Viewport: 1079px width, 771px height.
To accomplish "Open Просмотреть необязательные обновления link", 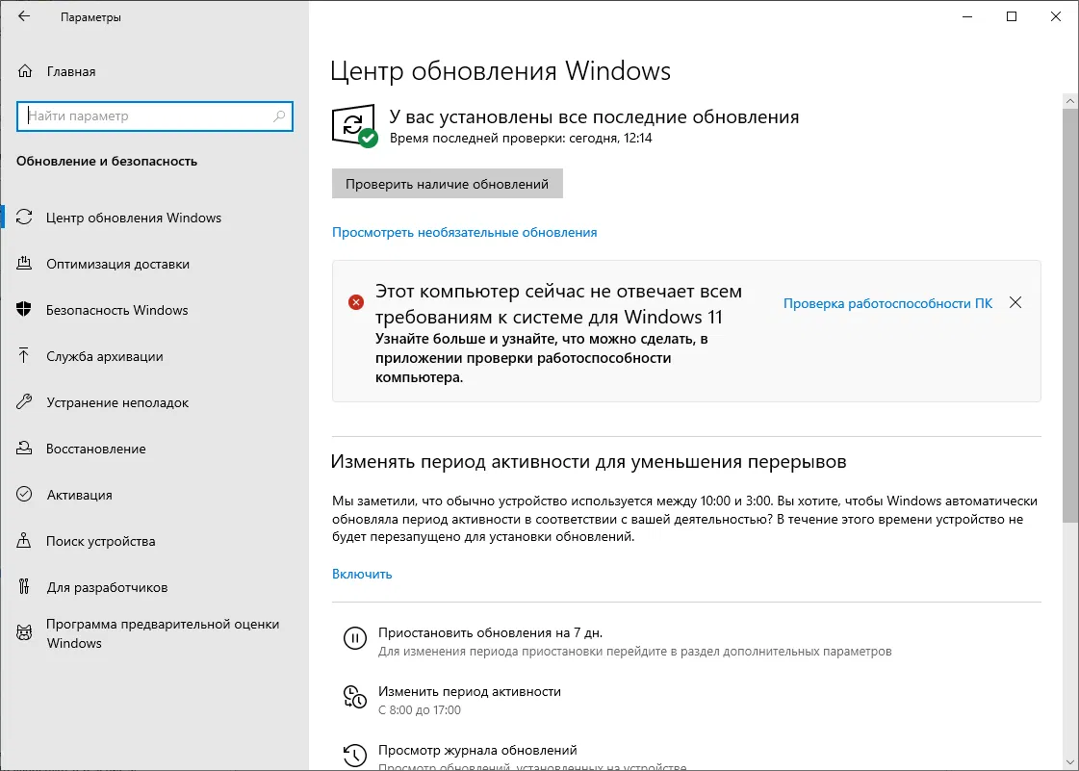I will click(x=465, y=232).
